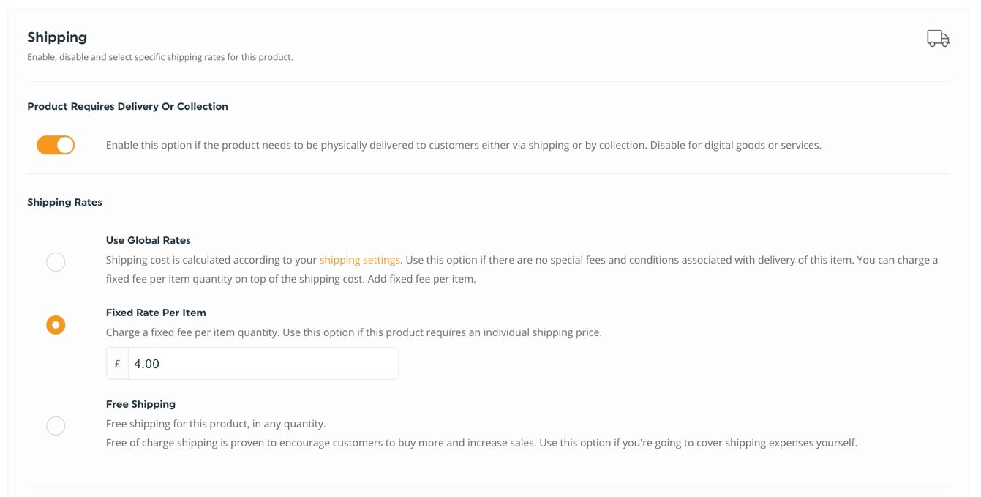Click the fixed rate amount field showing 4.00
This screenshot has height=497, width=981.
[263, 364]
